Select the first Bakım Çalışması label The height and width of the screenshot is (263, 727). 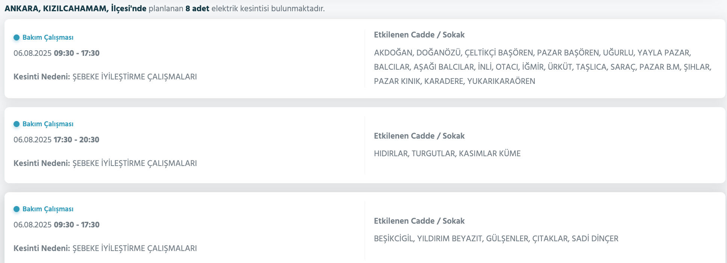pyautogui.click(x=48, y=37)
